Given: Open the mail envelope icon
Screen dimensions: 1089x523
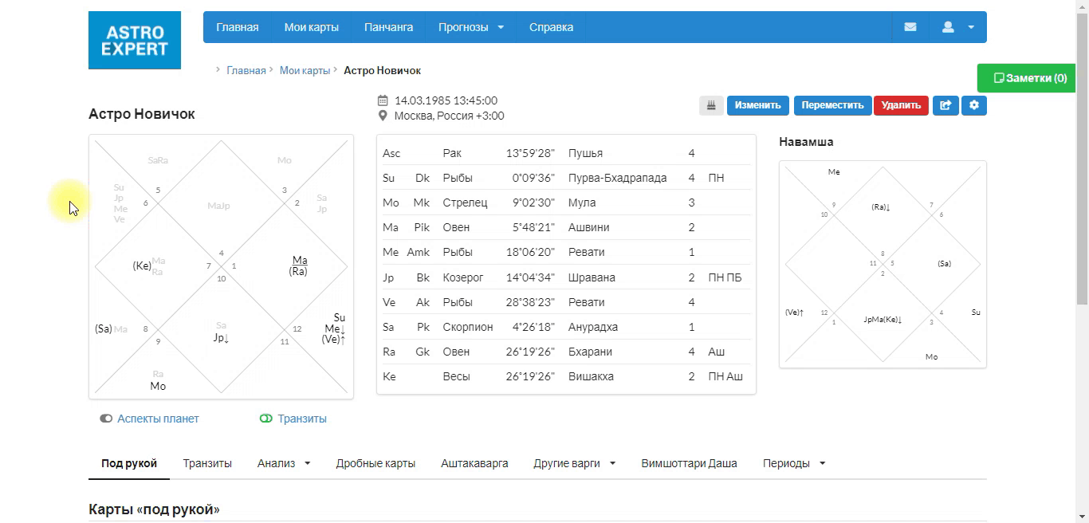Looking at the screenshot, I should [910, 27].
